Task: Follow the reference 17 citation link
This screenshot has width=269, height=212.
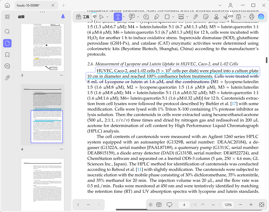Action: coord(234,104)
